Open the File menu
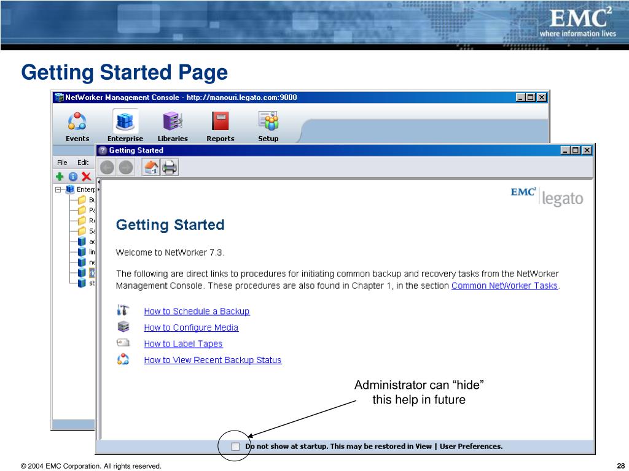 coord(62,162)
